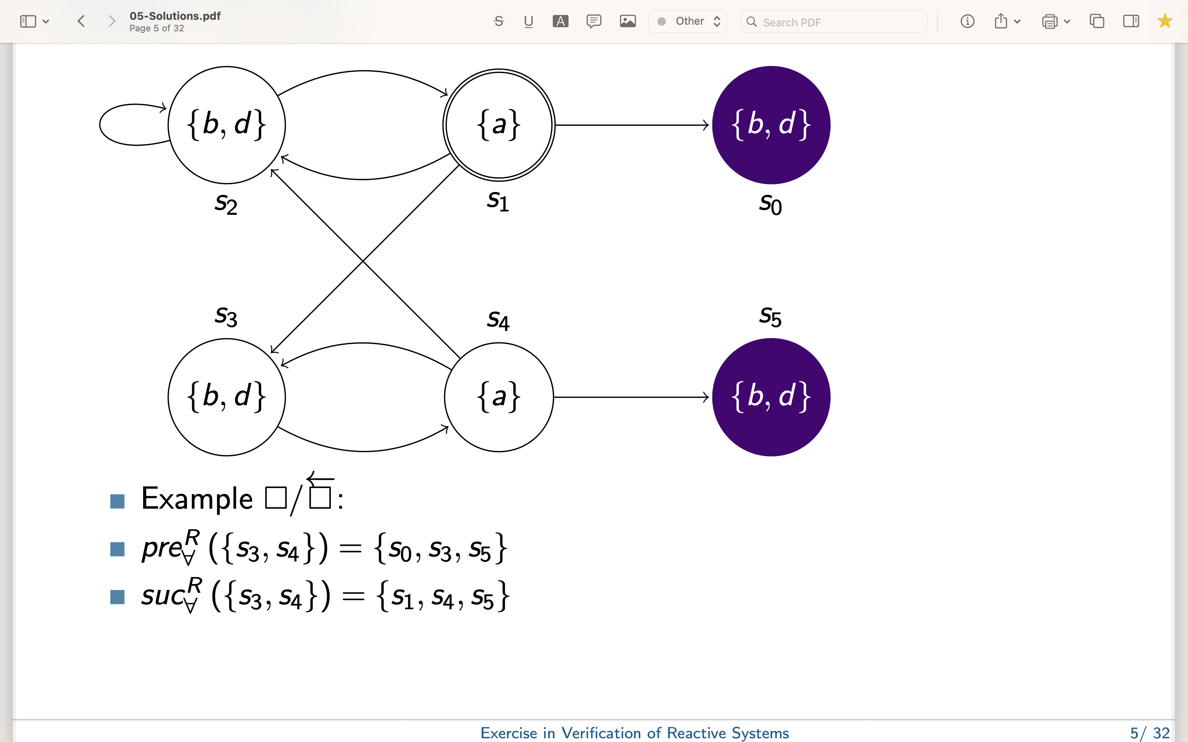
Task: Click the 05-Solutions.pdf title
Action: click(x=175, y=16)
